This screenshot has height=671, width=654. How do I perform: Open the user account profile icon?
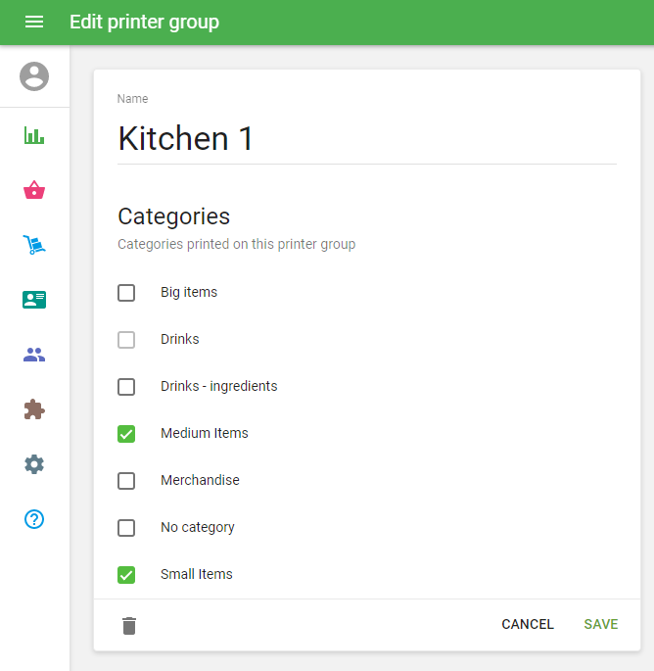tap(34, 76)
